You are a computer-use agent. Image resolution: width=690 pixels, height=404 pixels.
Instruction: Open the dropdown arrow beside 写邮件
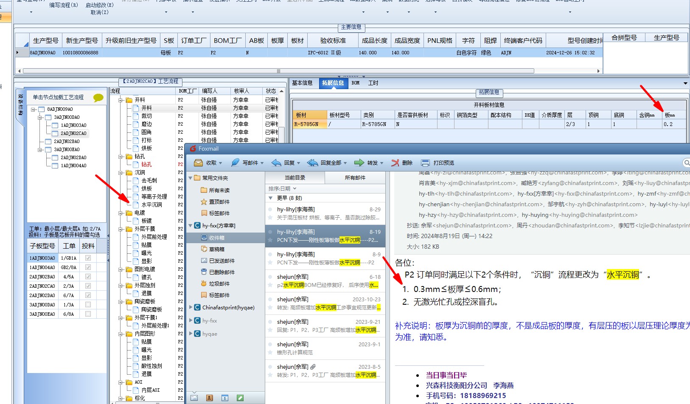tap(262, 163)
